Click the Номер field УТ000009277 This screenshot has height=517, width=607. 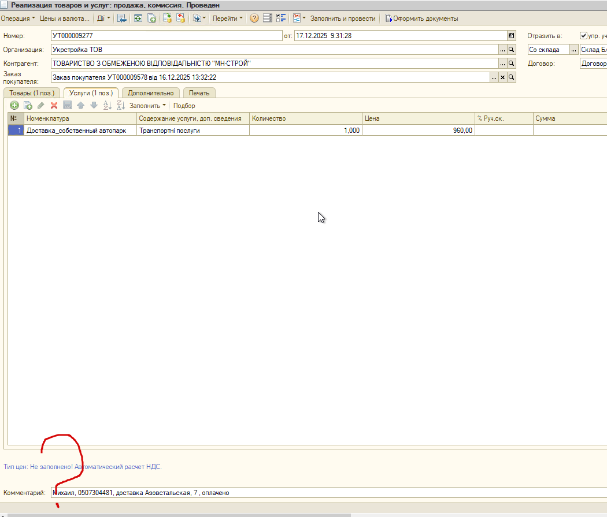tap(166, 36)
